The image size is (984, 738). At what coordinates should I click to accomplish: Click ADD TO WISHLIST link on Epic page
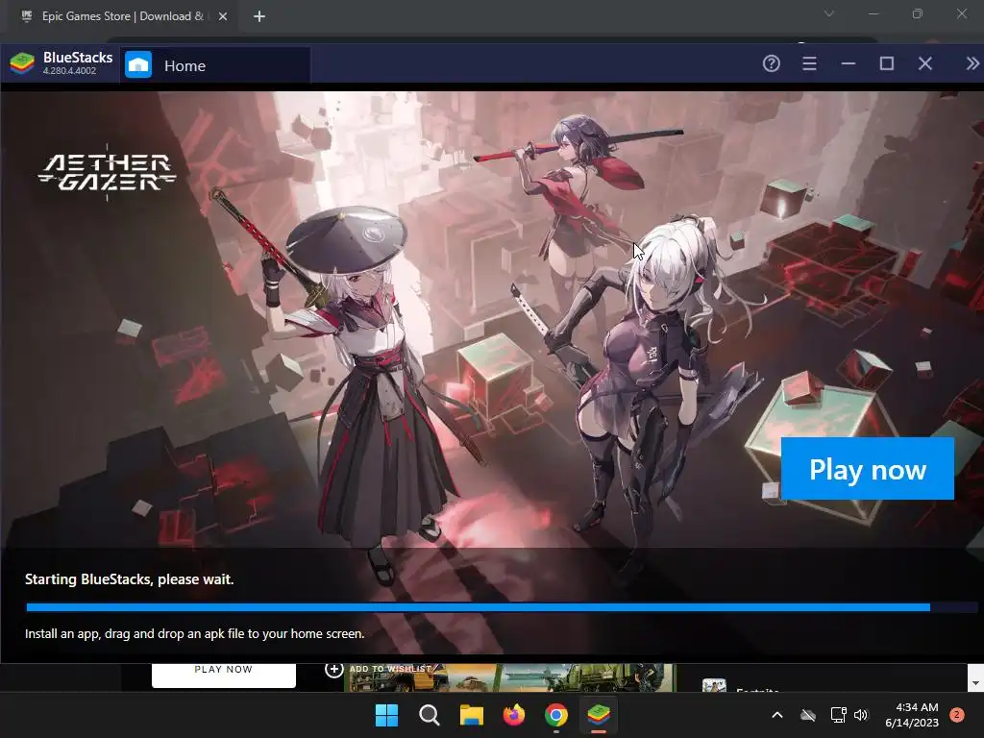(x=390, y=669)
